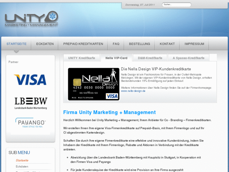Click the SUB MENU heading
Image resolution: width=229 pixels, height=172 pixels.
point(19,152)
